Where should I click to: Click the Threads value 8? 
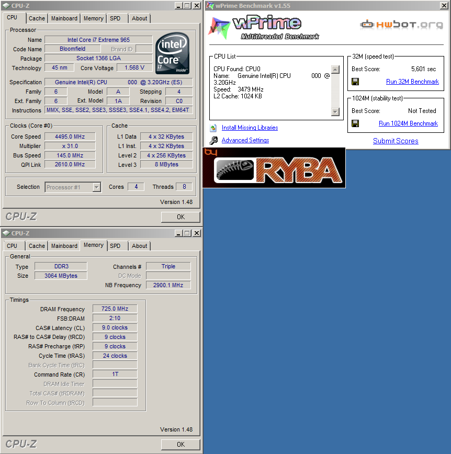184,187
